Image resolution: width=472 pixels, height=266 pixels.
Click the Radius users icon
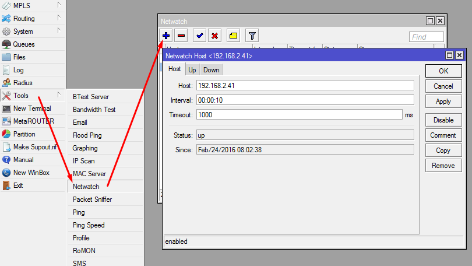6,83
